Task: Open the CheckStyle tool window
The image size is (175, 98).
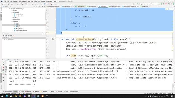Action: (44, 92)
